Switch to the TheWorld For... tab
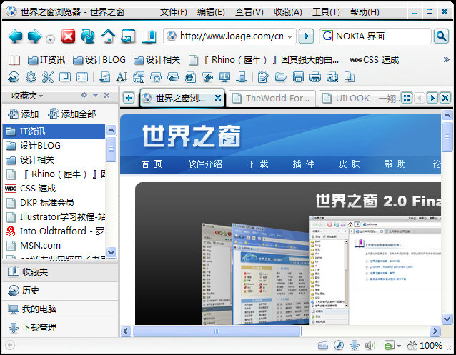The height and width of the screenshot is (355, 456). tap(272, 99)
